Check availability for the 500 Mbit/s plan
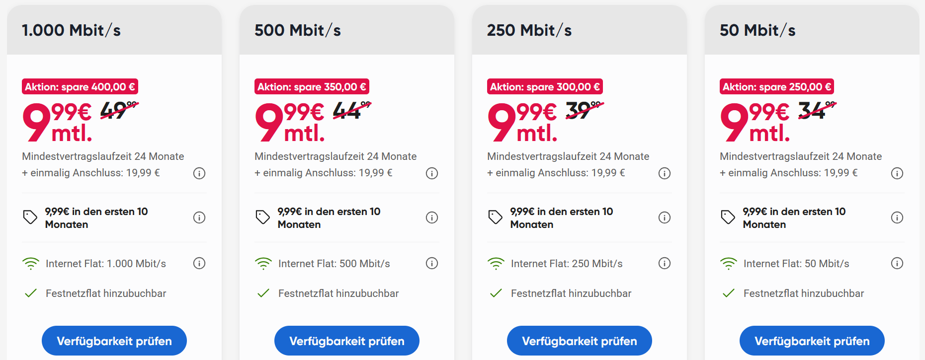 [x=347, y=341]
